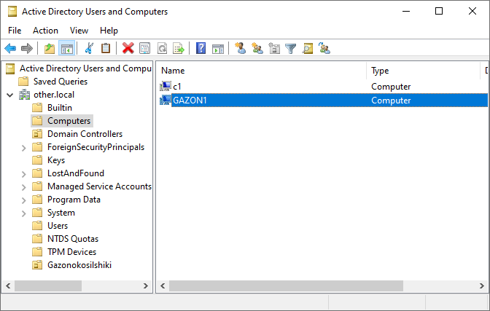Select the TPM Devices container
Viewport: 490px width, 311px height.
click(72, 252)
